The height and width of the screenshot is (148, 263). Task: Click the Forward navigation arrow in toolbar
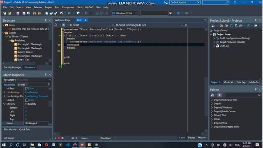[x=187, y=13]
